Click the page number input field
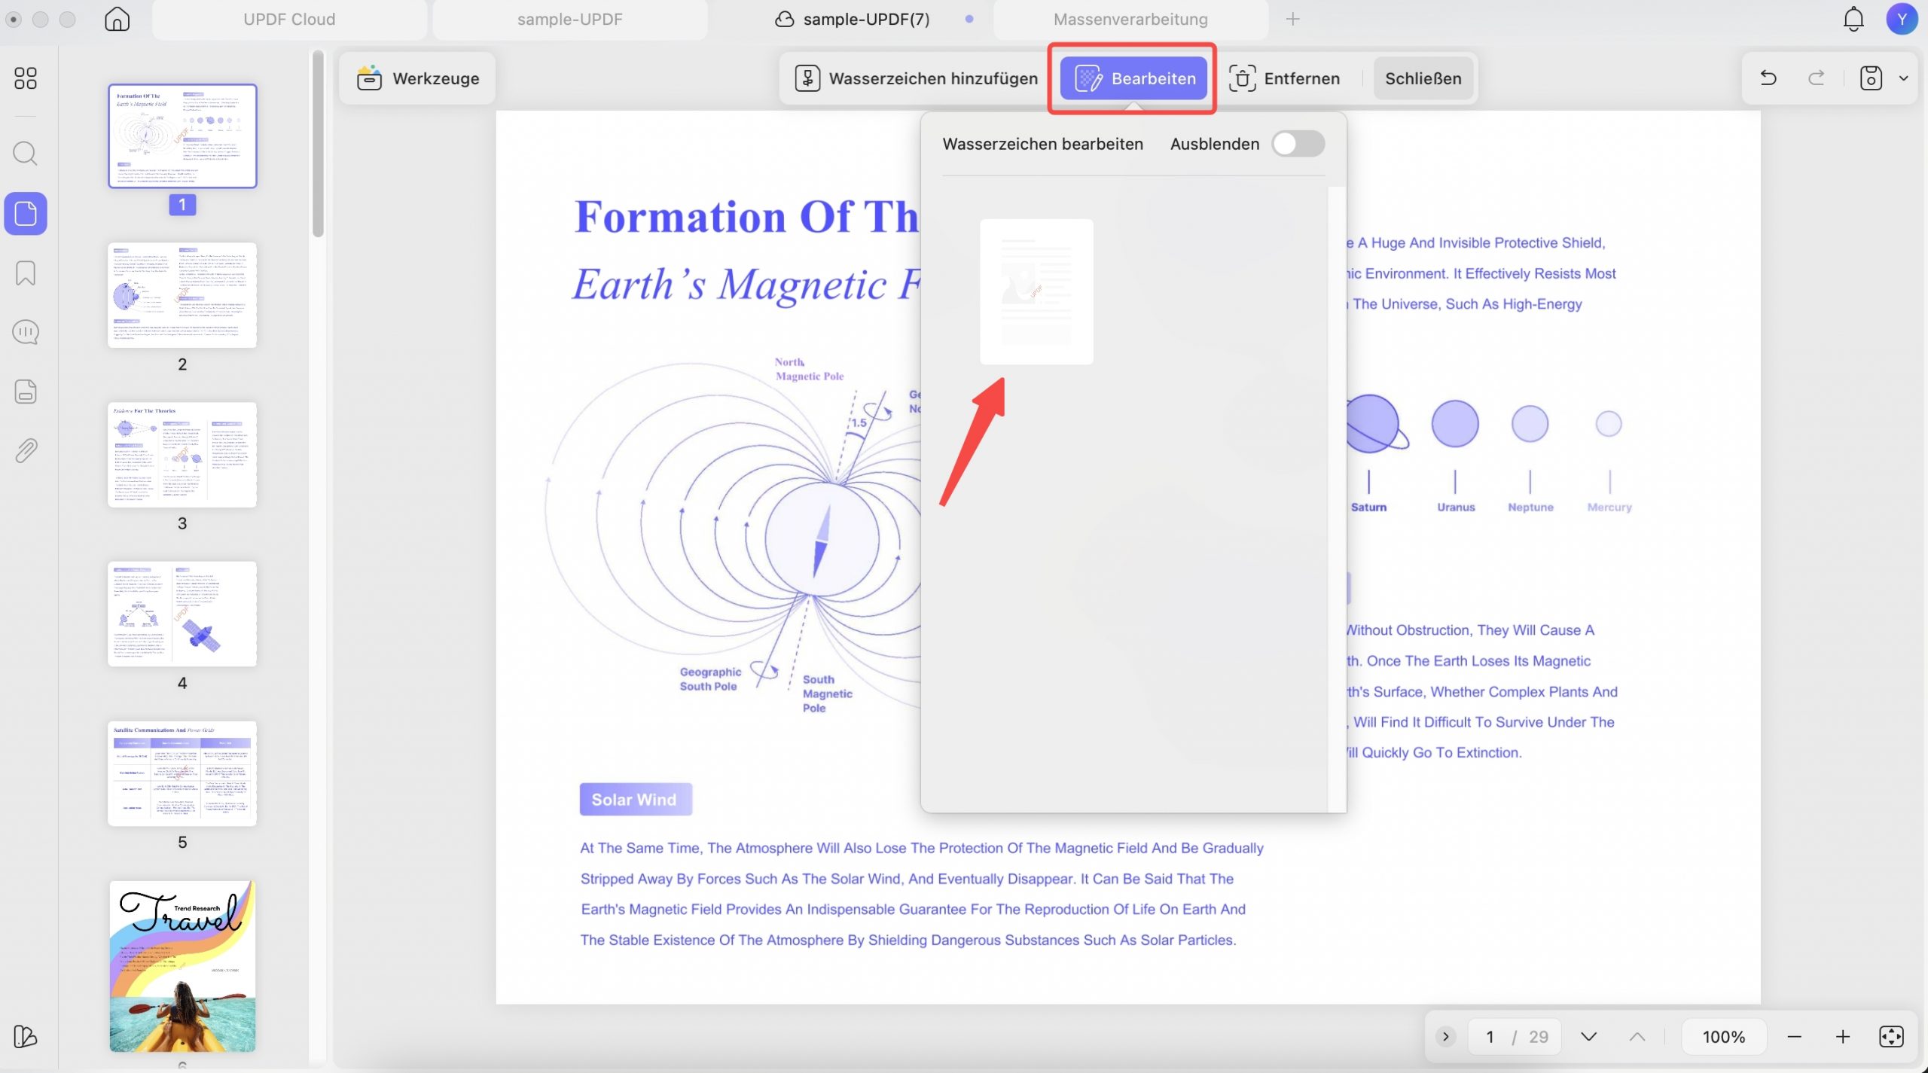The image size is (1928, 1073). coord(1490,1037)
